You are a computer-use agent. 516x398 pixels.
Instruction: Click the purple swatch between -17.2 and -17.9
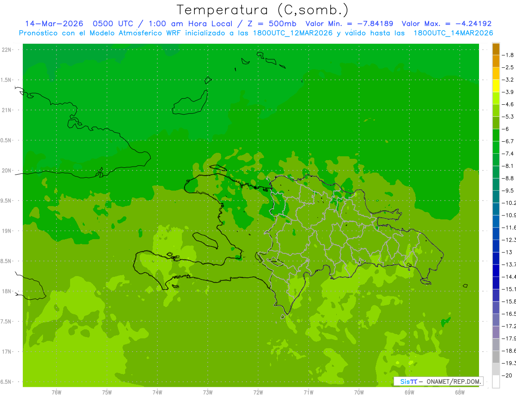point(496,332)
